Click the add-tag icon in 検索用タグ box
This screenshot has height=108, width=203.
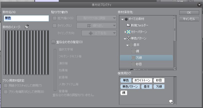coord(171,101)
